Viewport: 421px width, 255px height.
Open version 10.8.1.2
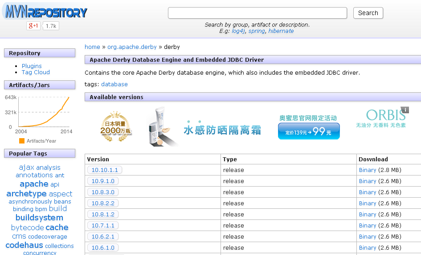103,214
